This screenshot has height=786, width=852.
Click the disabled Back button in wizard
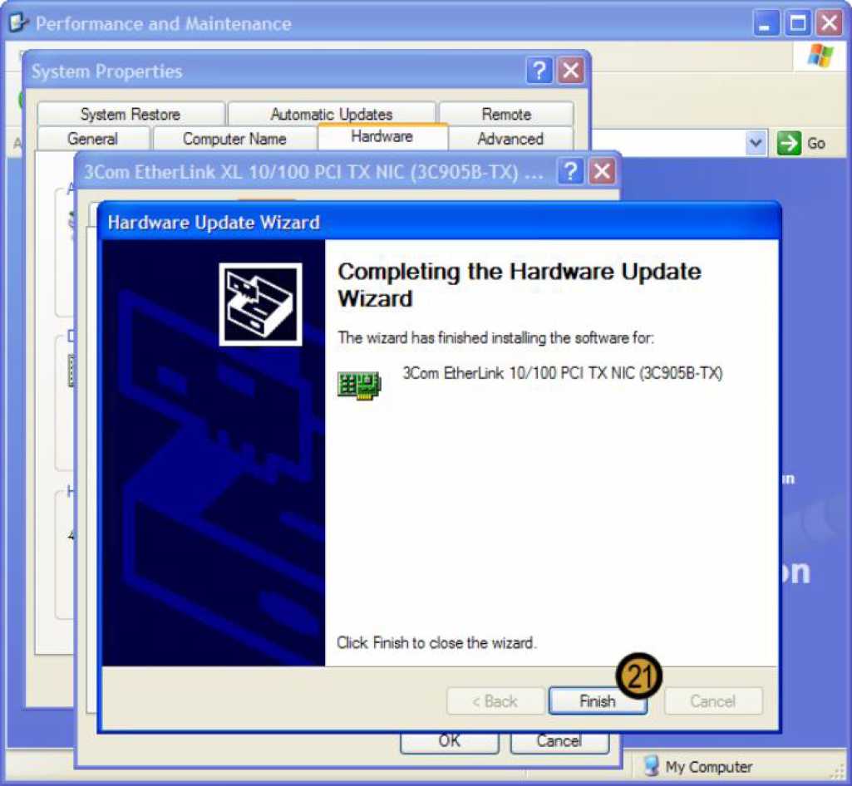(495, 700)
